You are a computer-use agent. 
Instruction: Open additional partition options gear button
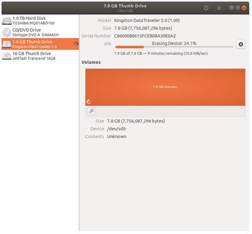(91, 111)
